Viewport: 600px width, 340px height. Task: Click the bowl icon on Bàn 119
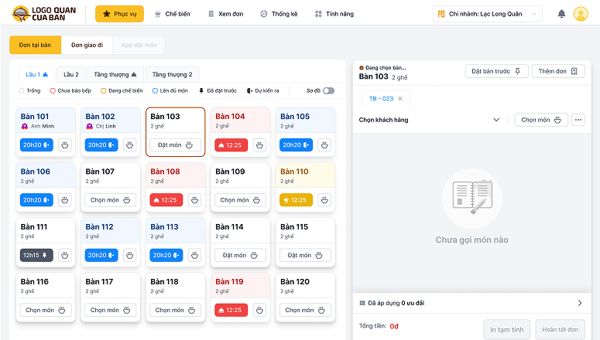pyautogui.click(x=259, y=310)
